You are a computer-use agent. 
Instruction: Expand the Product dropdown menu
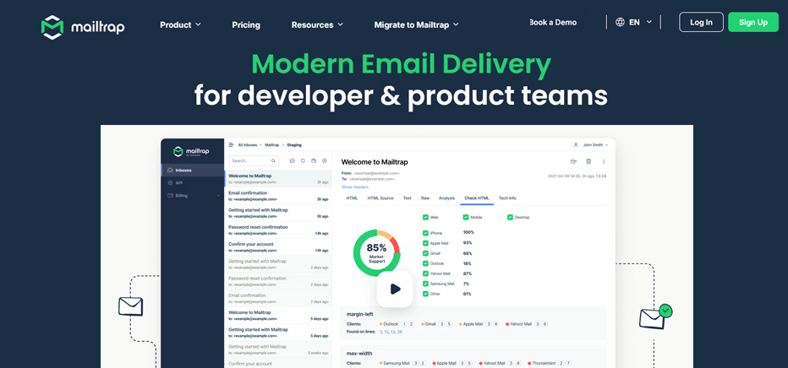(180, 24)
